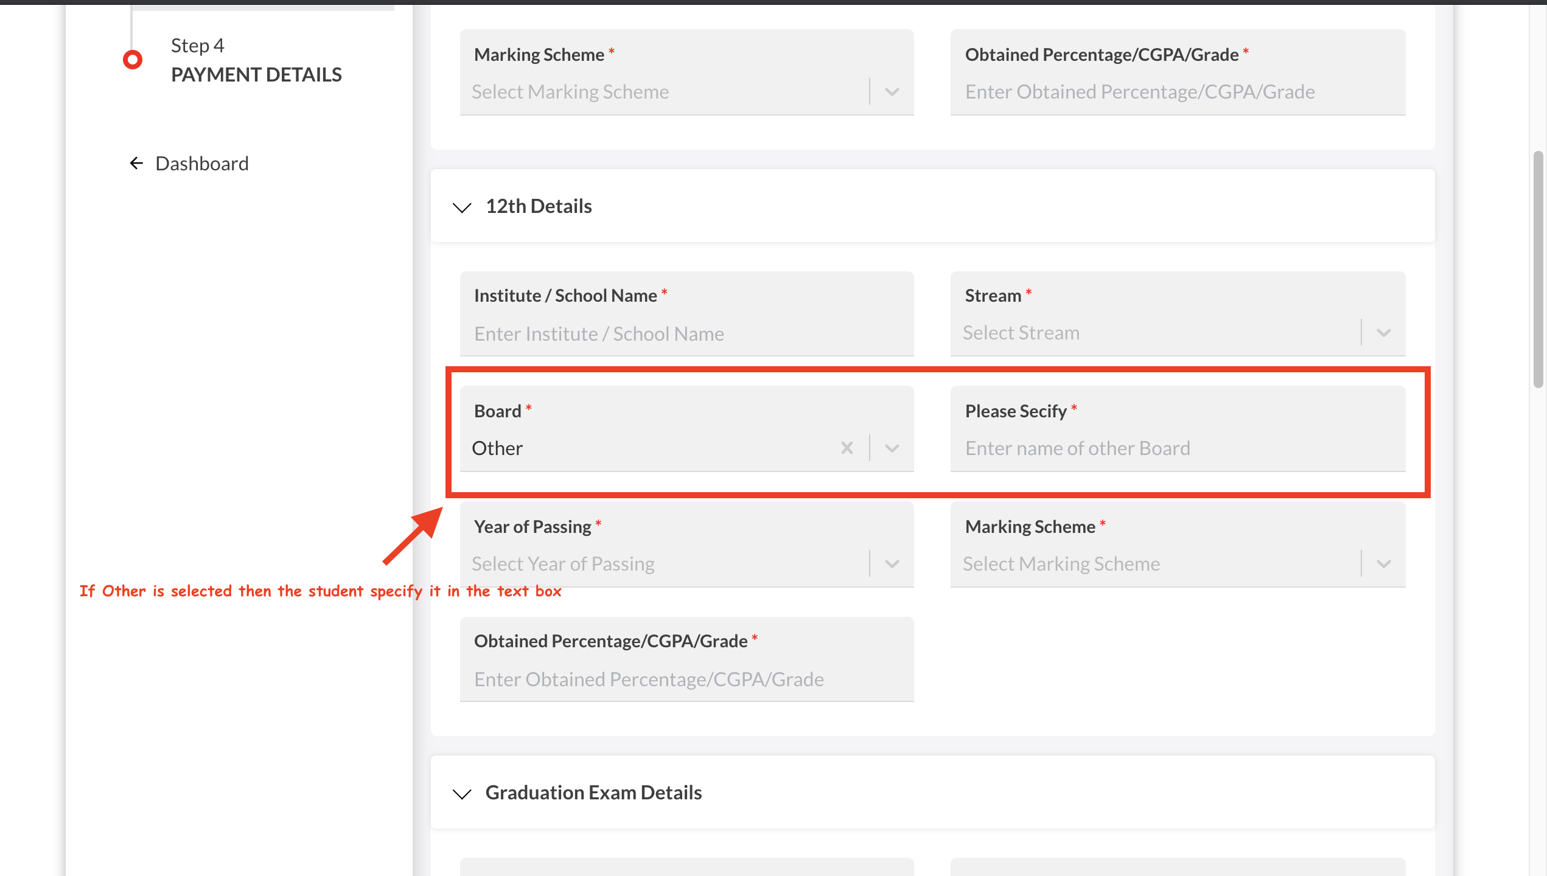Click the page vertical scrollbar thumb
The height and width of the screenshot is (876, 1547).
1538,269
